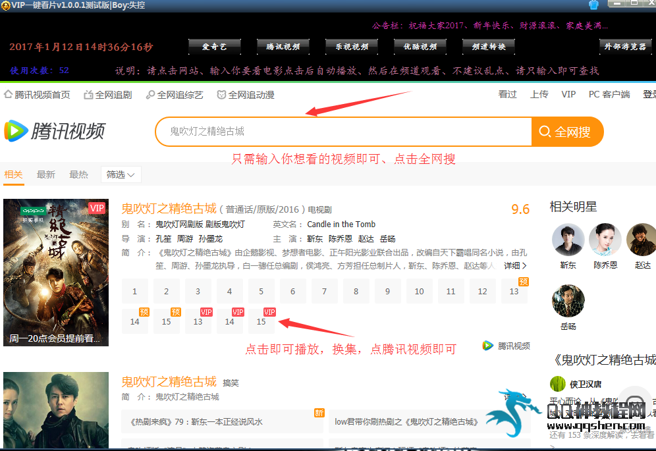This screenshot has width=656, height=451.
Task: Open the 外部游览器 button
Action: tap(626, 47)
